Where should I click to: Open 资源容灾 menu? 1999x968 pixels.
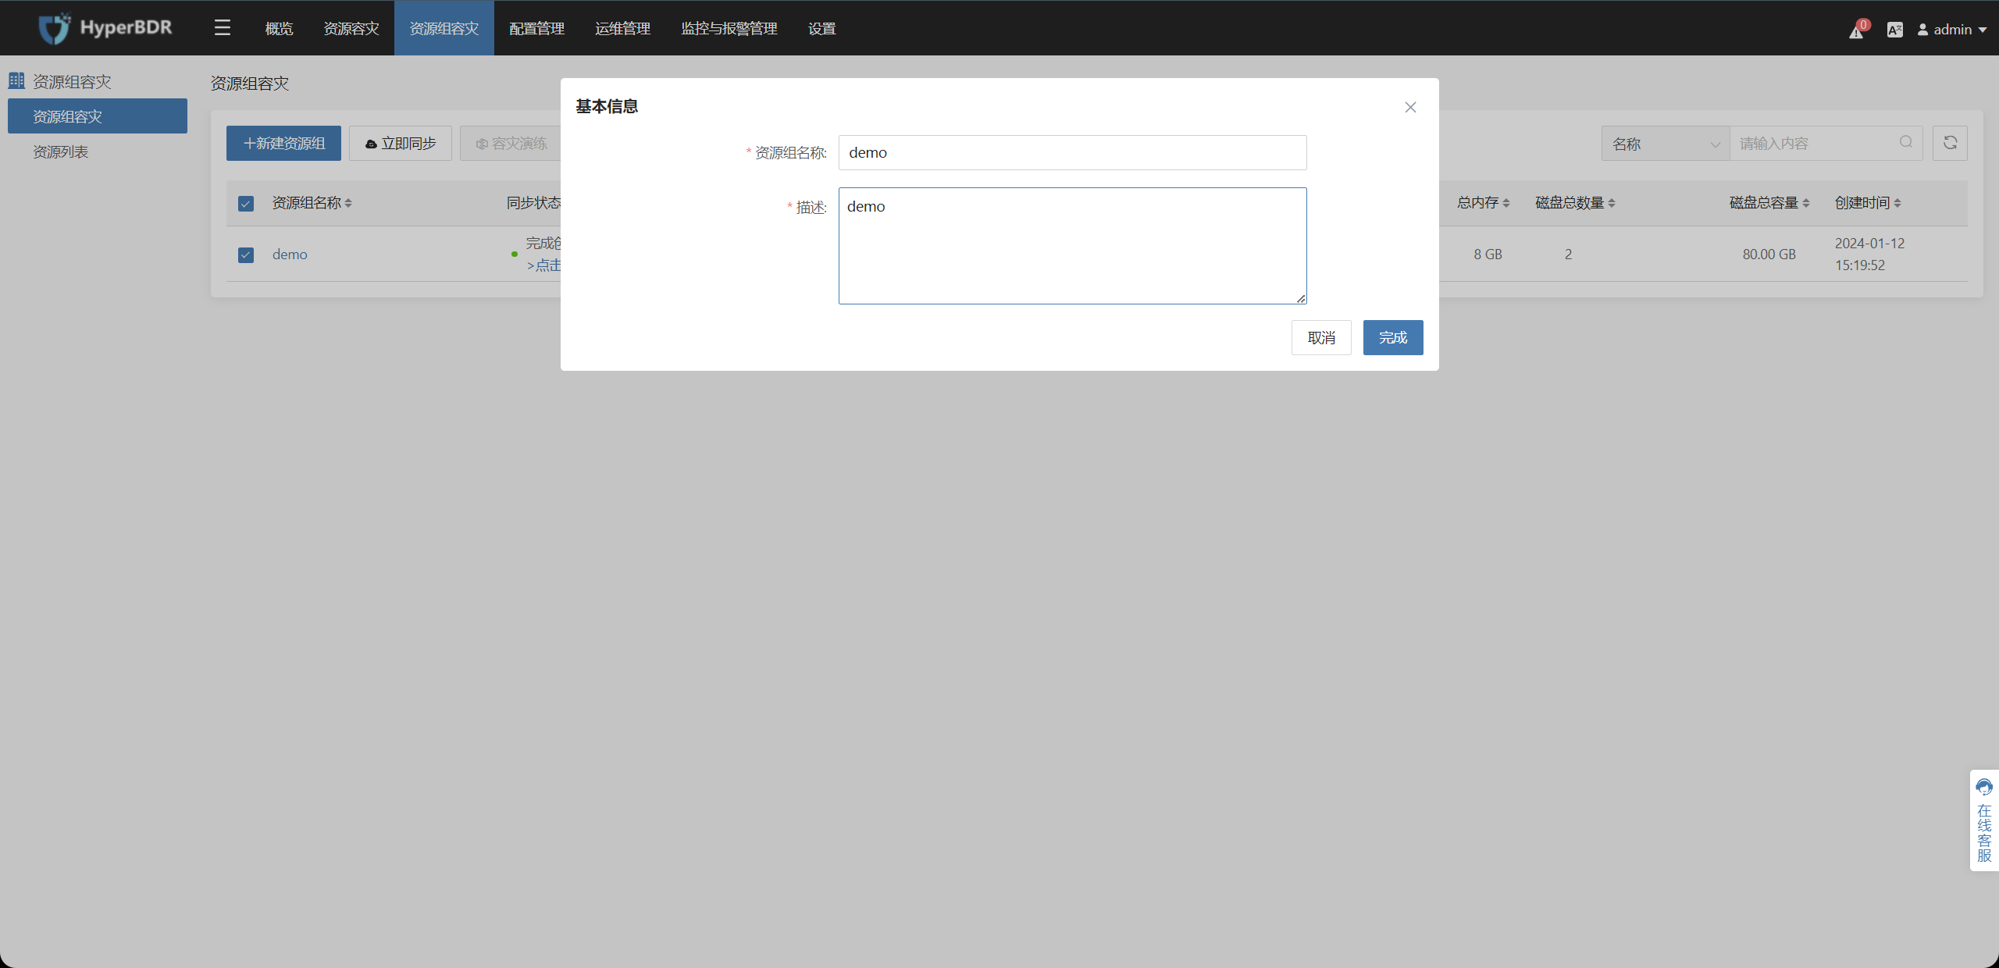click(351, 29)
